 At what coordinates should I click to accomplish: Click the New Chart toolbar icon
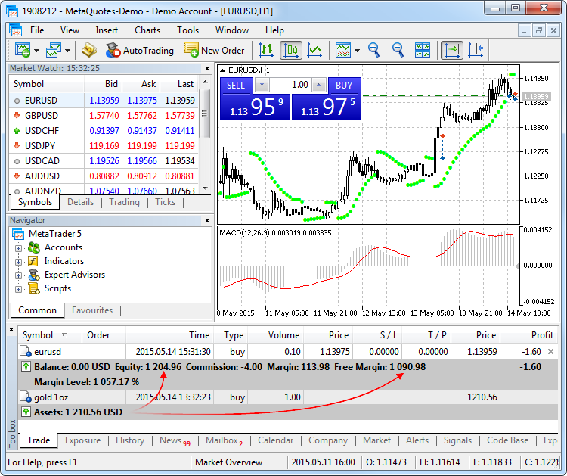point(23,50)
